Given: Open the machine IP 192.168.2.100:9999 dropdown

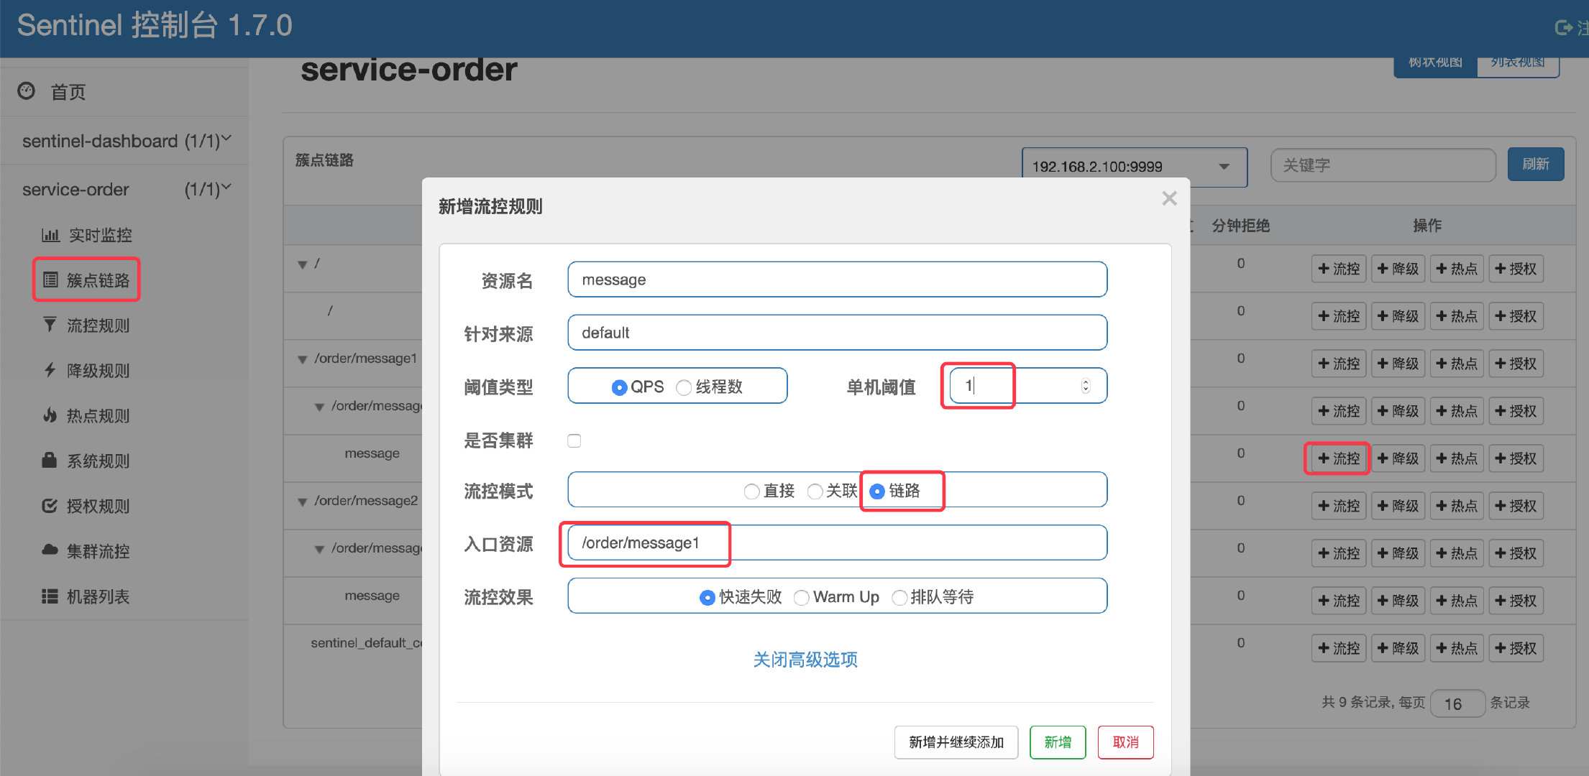Looking at the screenshot, I should pos(1134,167).
